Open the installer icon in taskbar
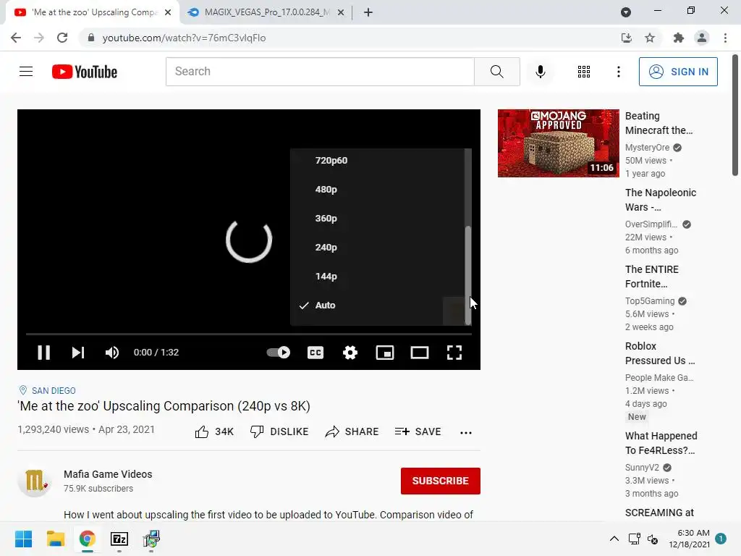 [151, 539]
